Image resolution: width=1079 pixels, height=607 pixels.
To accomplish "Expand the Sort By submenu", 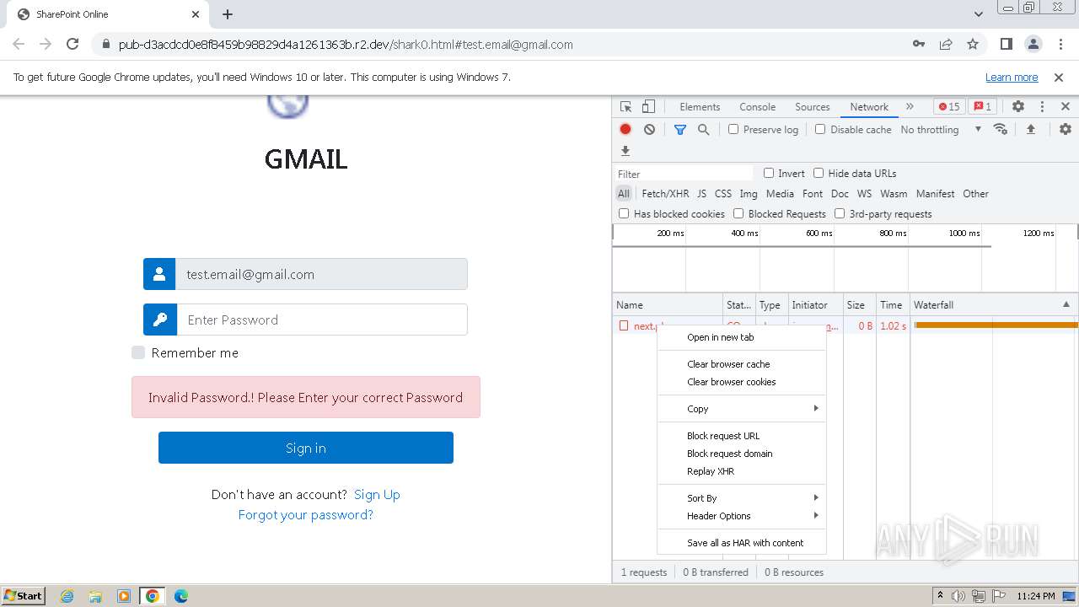I will pos(742,498).
